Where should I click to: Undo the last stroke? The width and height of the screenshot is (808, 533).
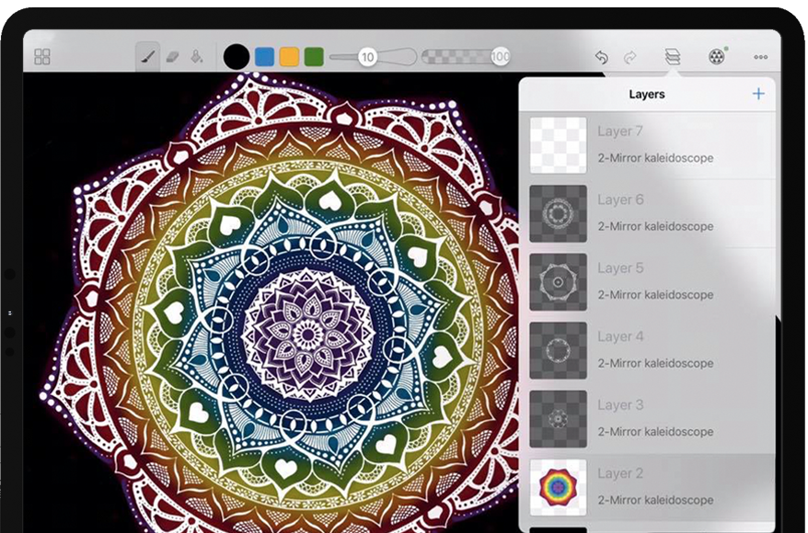pos(601,57)
